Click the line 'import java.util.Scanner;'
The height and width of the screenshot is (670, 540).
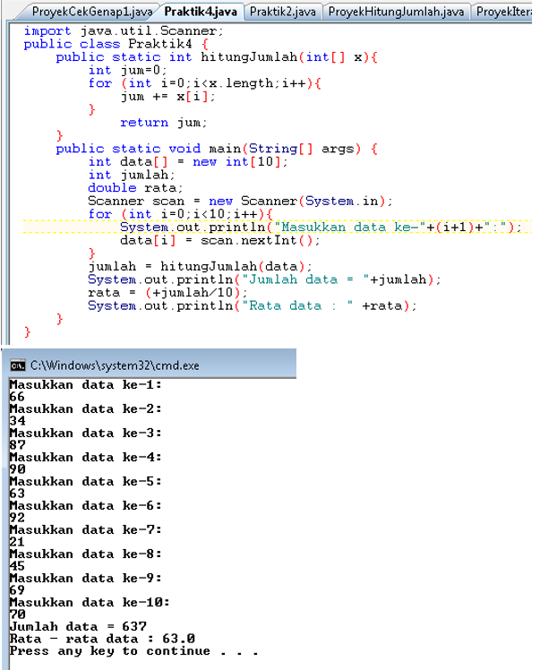tap(124, 31)
